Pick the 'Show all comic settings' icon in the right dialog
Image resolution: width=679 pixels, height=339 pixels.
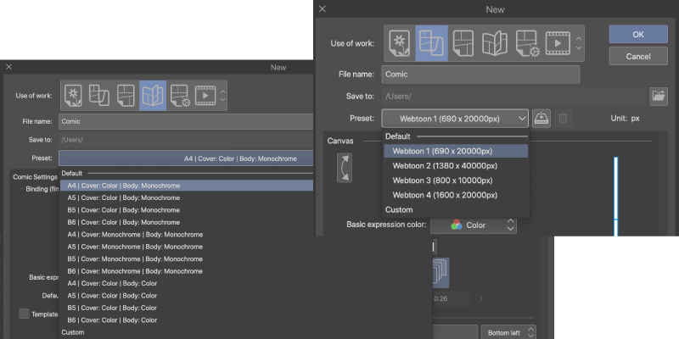tap(526, 42)
